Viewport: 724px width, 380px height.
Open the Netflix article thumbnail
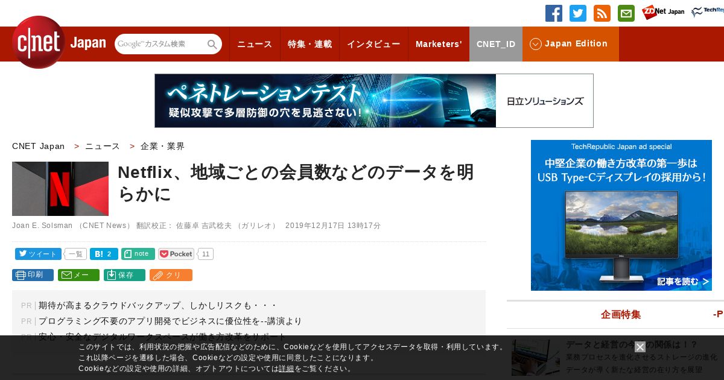point(60,189)
